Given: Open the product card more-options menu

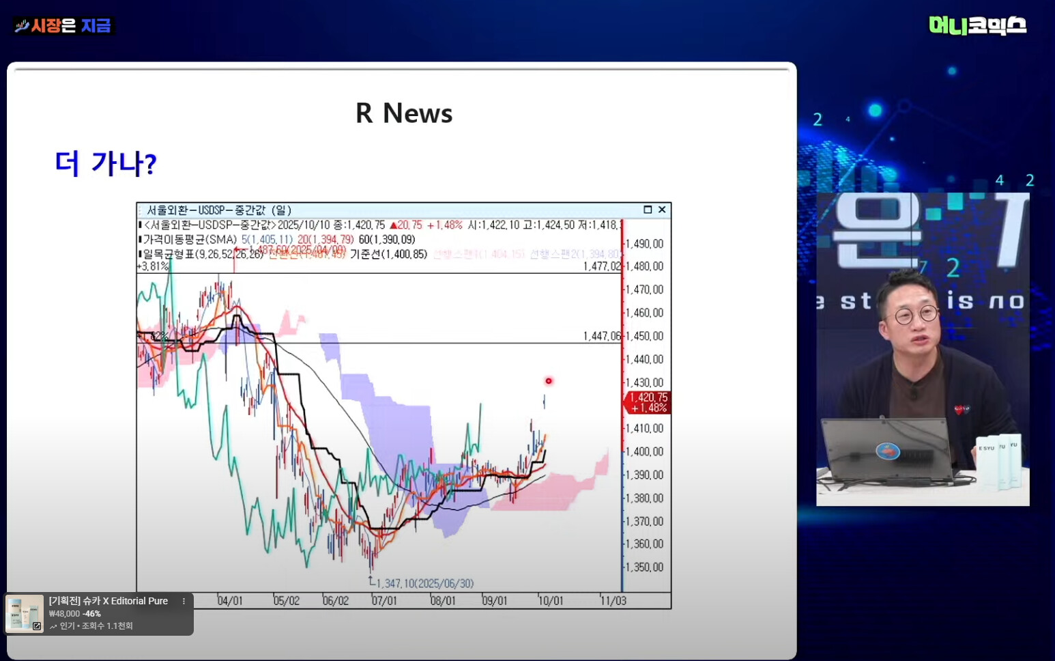Looking at the screenshot, I should click(x=184, y=601).
